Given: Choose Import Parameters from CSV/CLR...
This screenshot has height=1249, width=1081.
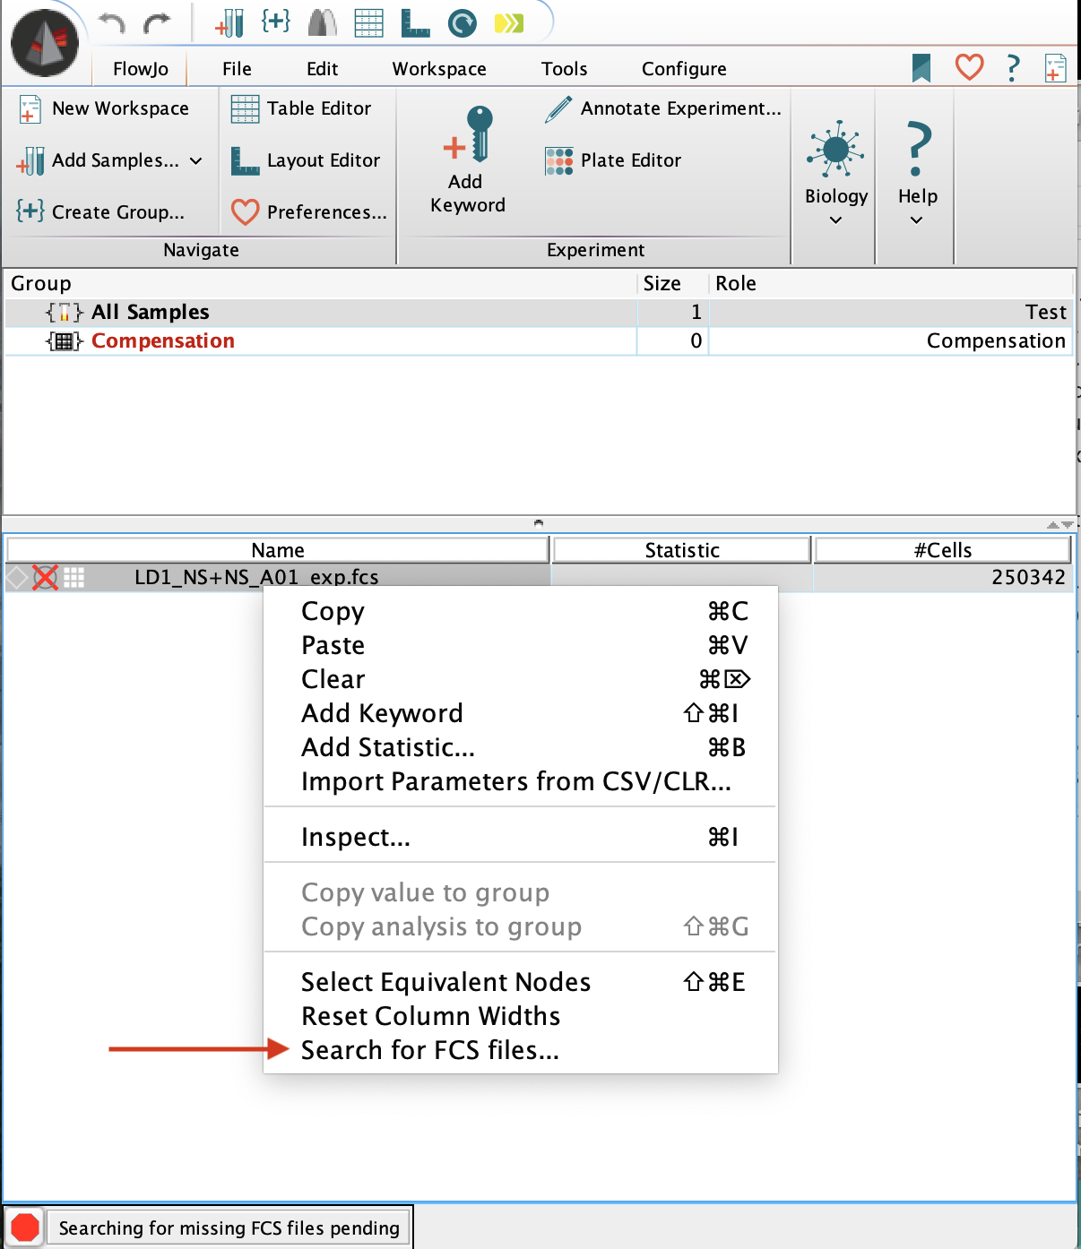Looking at the screenshot, I should tap(521, 781).
